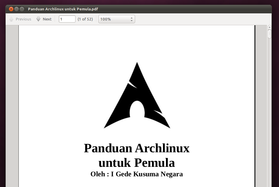The width and height of the screenshot is (279, 187).
Task: Click the Arch Linux logo on the cover page
Action: click(137, 95)
